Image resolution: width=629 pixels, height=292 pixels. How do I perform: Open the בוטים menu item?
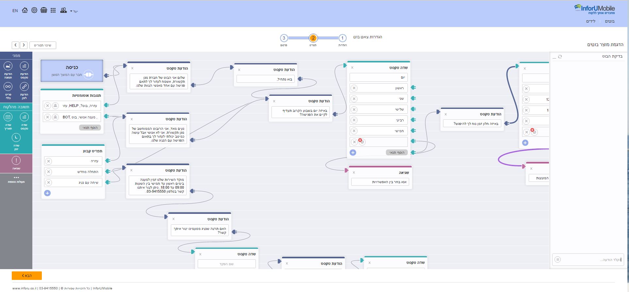610,21
